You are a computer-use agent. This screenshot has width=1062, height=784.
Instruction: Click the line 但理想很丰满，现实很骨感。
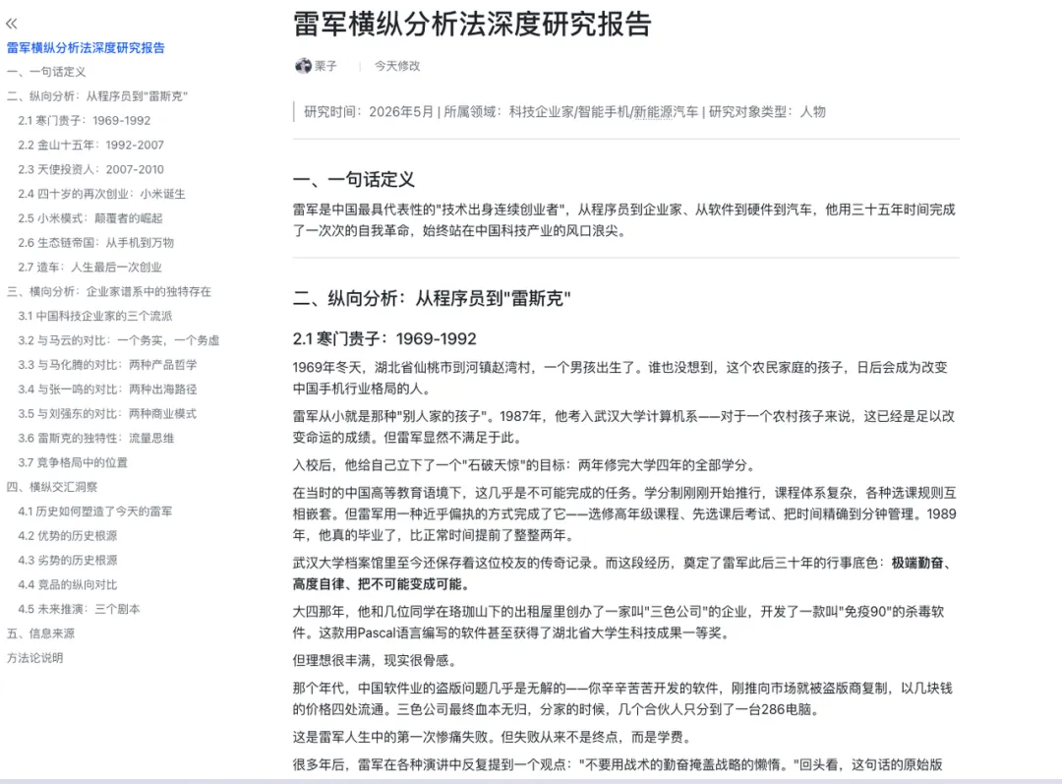tap(375, 661)
